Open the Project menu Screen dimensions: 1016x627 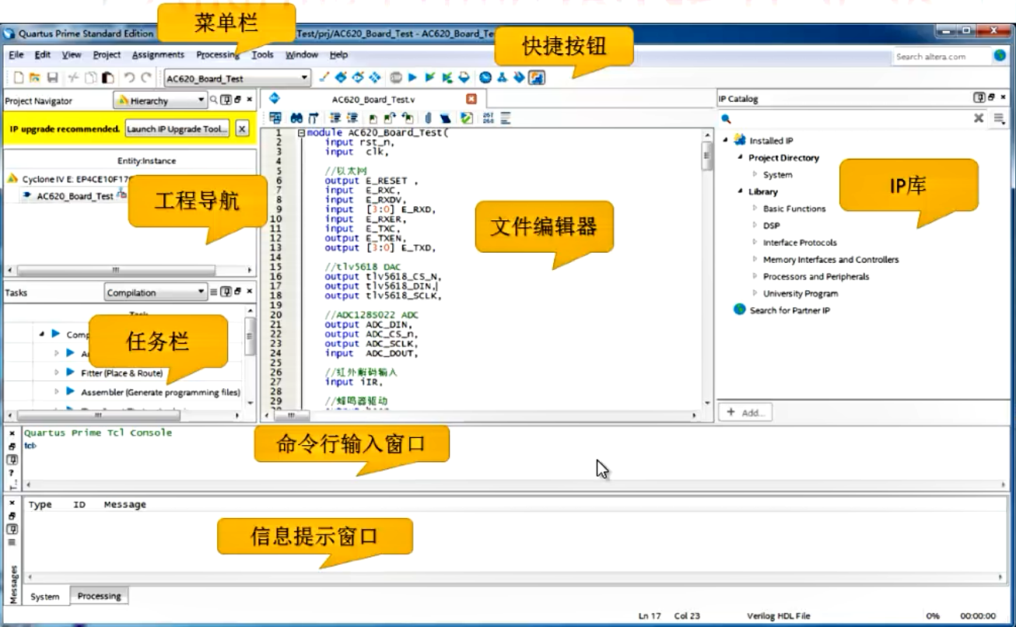(x=107, y=54)
